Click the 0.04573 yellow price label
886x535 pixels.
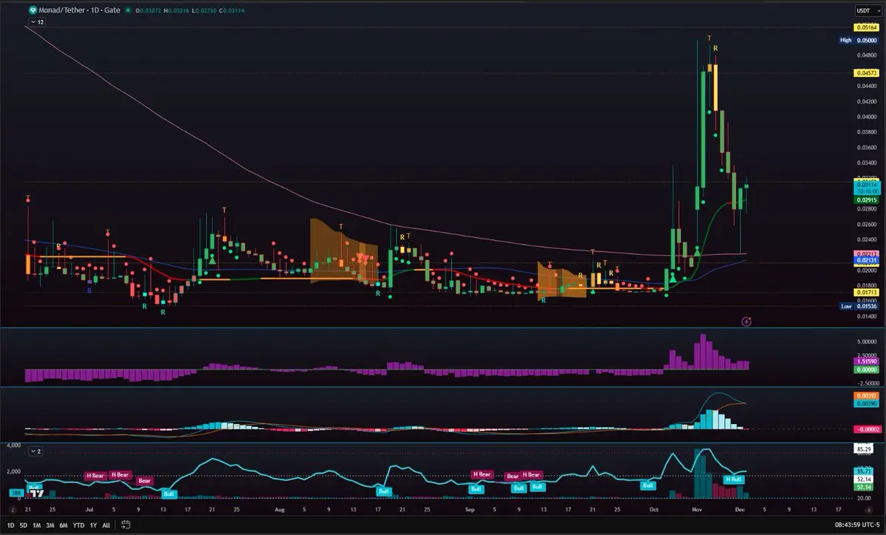(865, 73)
